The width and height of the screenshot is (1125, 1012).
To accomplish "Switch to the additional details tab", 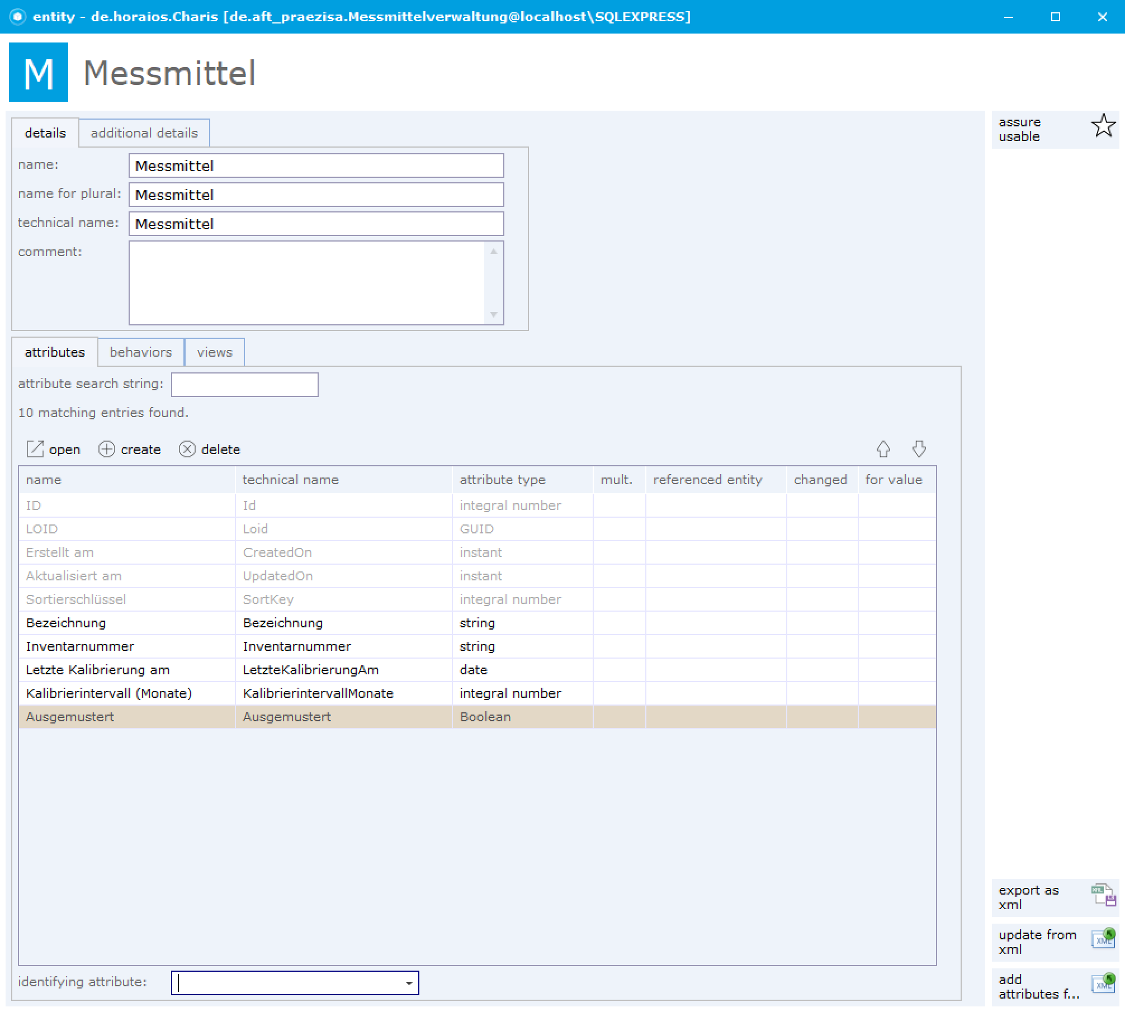I will pos(144,133).
